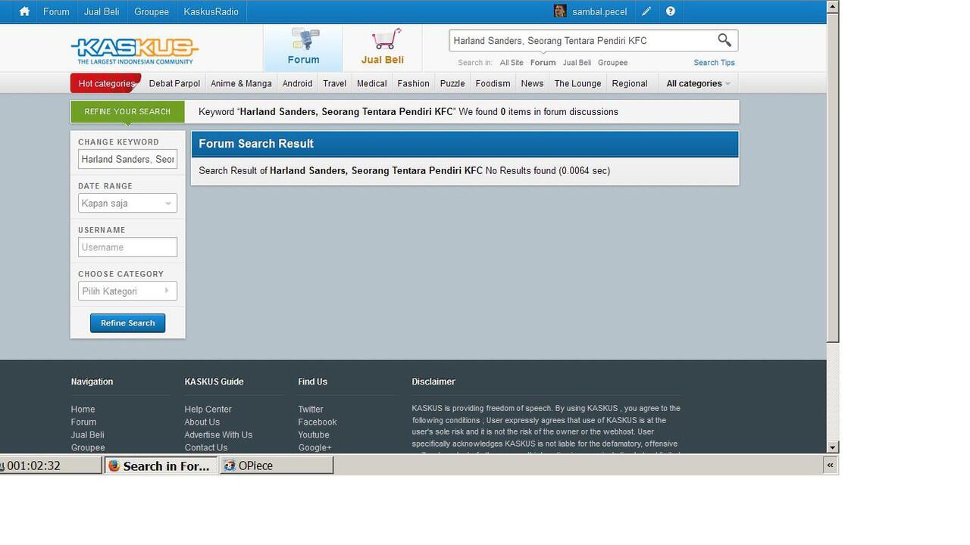Open the Anime & Manga category
This screenshot has height=545, width=970.
pos(241,83)
